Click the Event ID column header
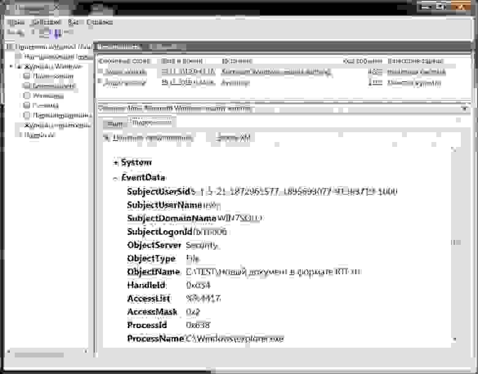This screenshot has height=374, width=478. click(363, 61)
